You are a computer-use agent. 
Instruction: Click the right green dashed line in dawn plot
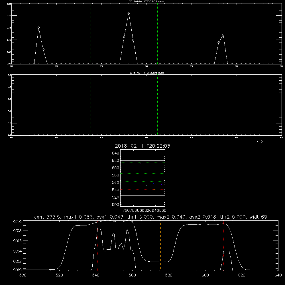click(157, 34)
